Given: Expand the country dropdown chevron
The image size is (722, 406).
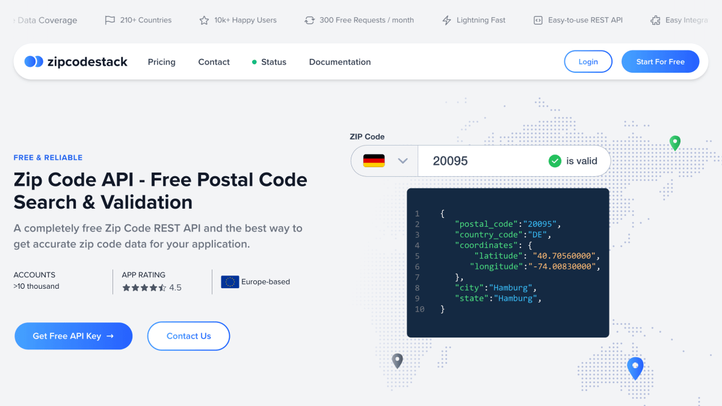Looking at the screenshot, I should (403, 161).
